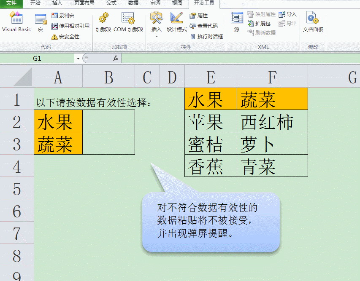Screen dimensions: 360x281
Task: Click the blue callout about 数据有效性
Action: point(211,222)
